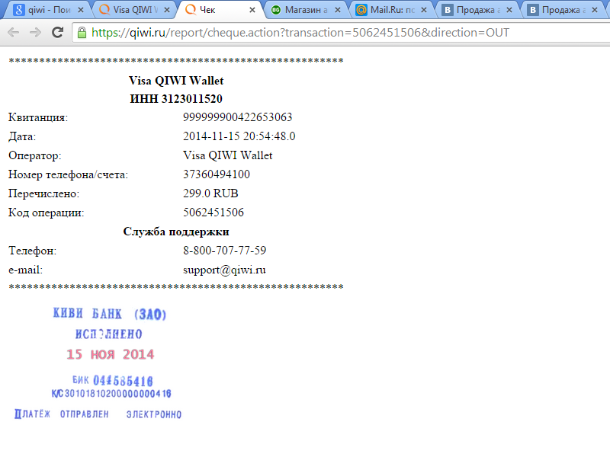Close the 'qiwi - Пои' tab

pos(81,10)
